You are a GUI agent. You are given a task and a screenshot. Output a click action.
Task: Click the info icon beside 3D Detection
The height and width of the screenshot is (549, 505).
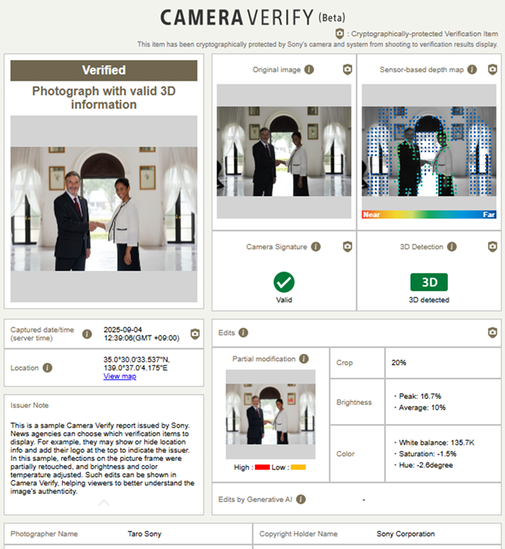pos(452,247)
